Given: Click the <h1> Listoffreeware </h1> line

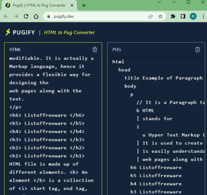Looking at the screenshot, I should click(x=47, y=156).
